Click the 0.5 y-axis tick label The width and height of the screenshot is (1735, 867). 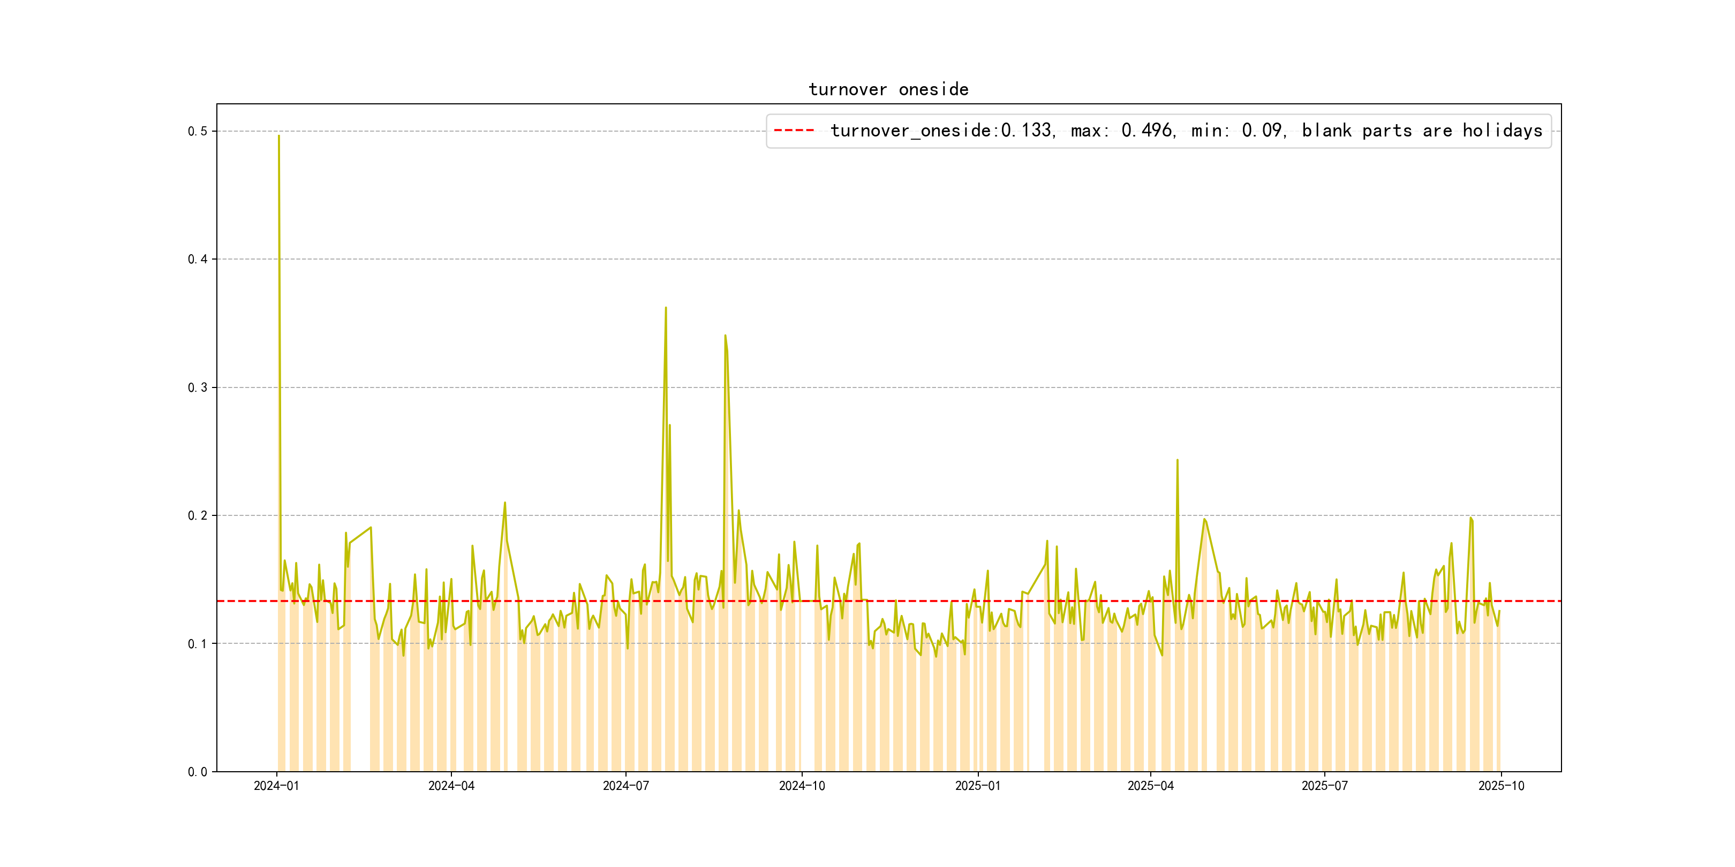(x=197, y=131)
